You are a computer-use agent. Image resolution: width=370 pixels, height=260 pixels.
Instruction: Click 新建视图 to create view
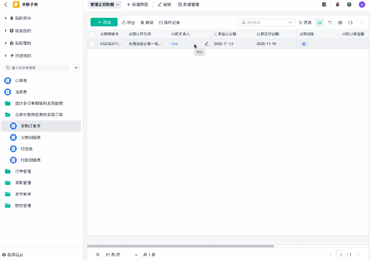tap(137, 4)
